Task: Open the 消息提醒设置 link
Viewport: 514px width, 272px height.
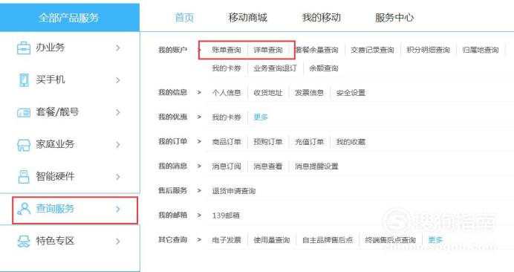Action: [x=316, y=166]
